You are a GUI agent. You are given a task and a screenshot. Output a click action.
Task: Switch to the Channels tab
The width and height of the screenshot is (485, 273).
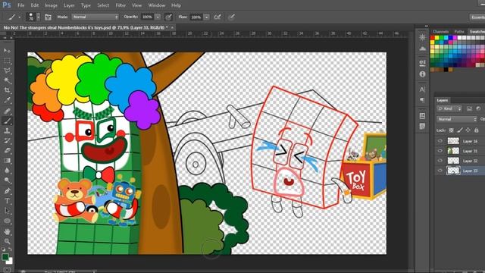click(x=441, y=32)
